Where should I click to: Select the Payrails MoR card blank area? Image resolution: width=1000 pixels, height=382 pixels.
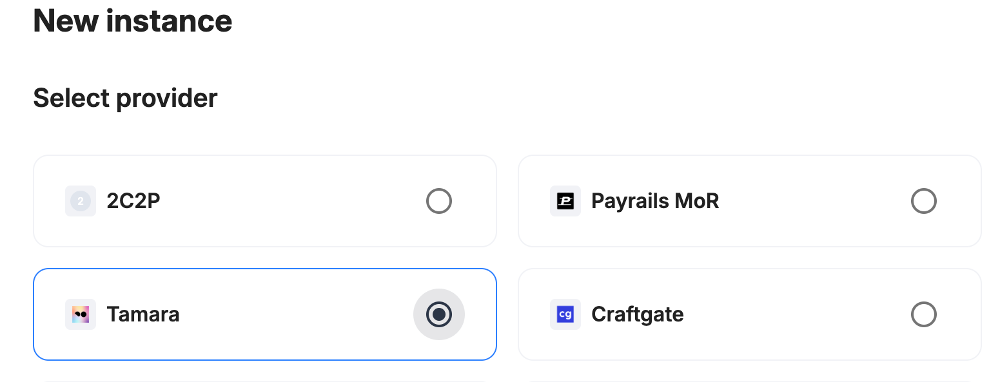[812, 201]
